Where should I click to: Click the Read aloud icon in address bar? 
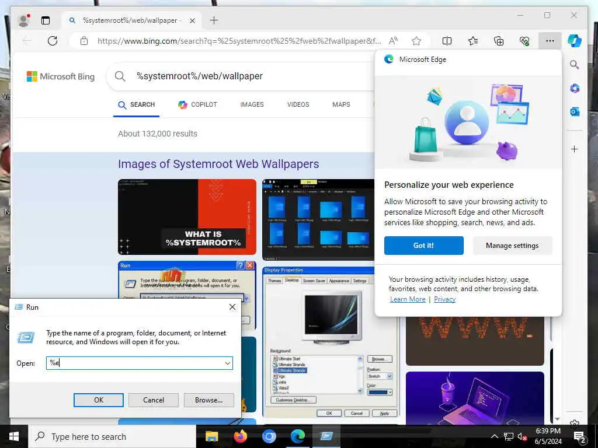tap(393, 41)
